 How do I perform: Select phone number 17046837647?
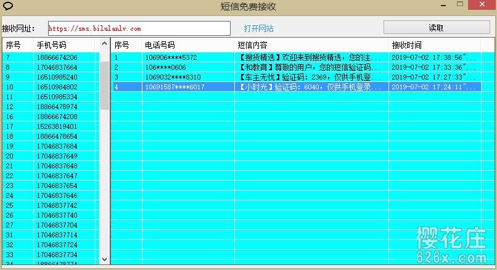57,176
